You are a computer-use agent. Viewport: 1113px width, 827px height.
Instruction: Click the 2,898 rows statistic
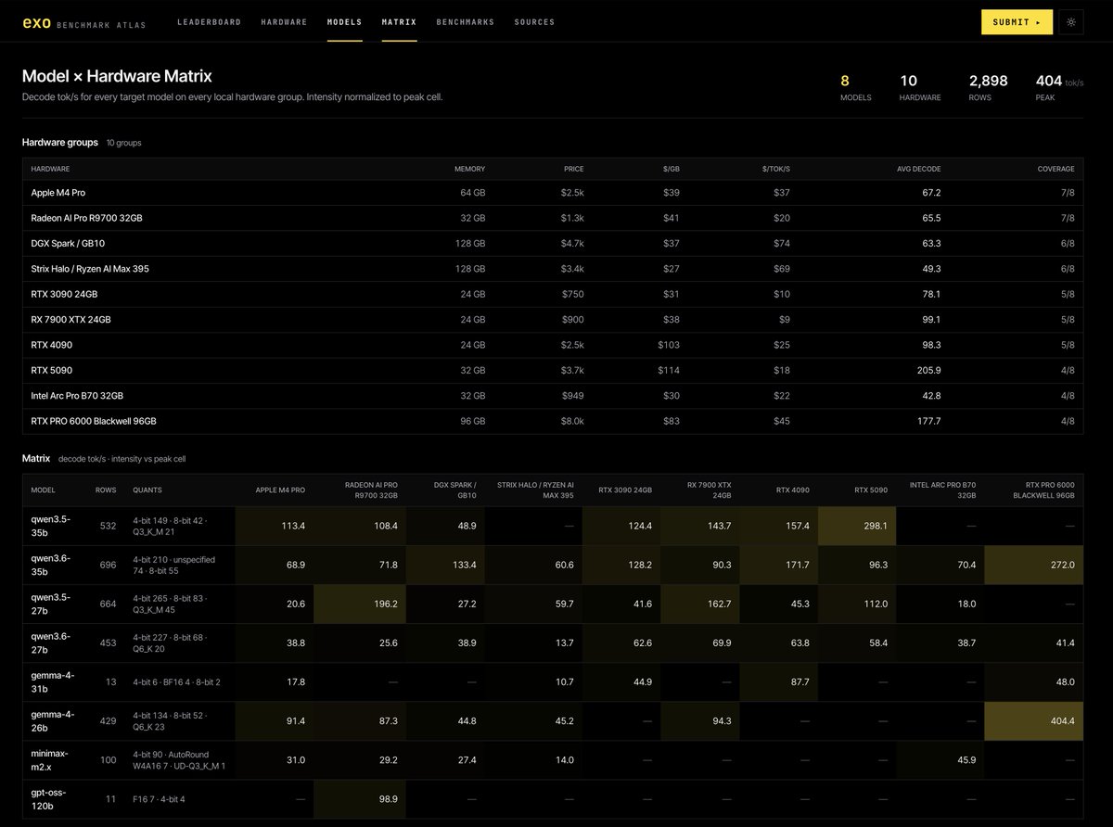pyautogui.click(x=988, y=86)
